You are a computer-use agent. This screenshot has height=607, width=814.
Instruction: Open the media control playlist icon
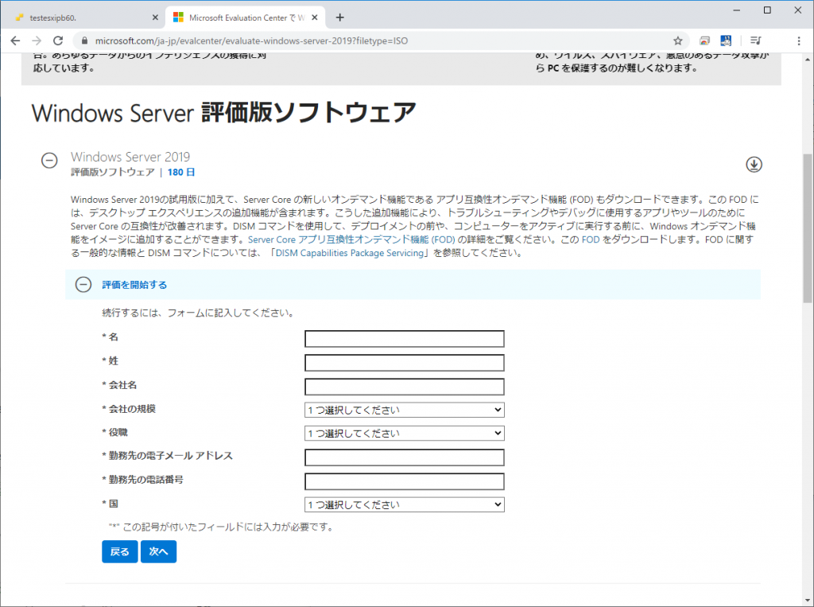(756, 41)
